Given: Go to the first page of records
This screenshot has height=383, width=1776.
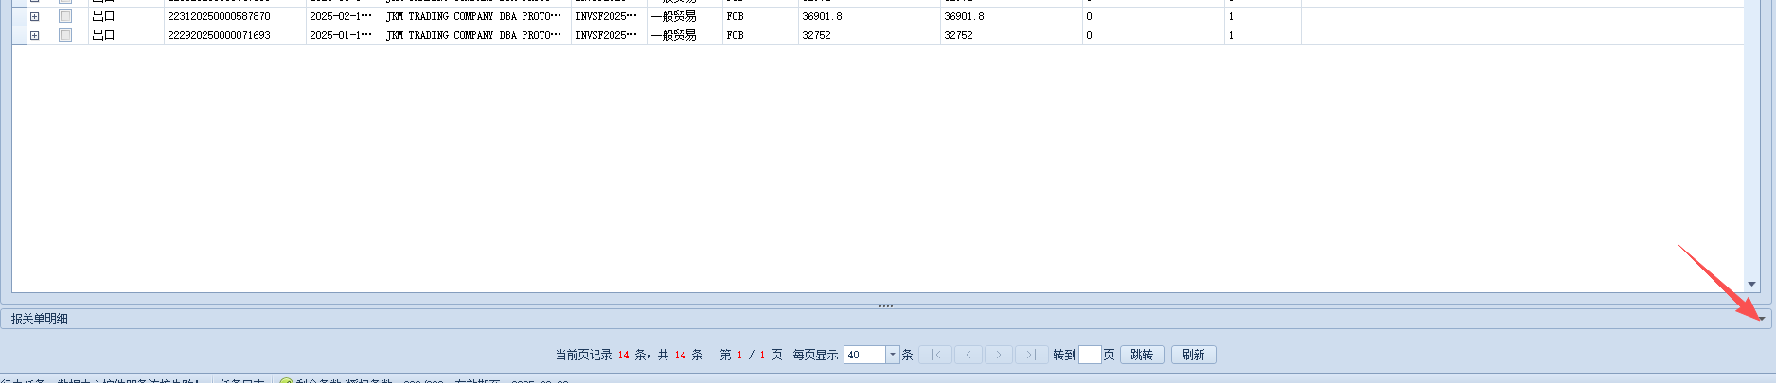Looking at the screenshot, I should 935,355.
